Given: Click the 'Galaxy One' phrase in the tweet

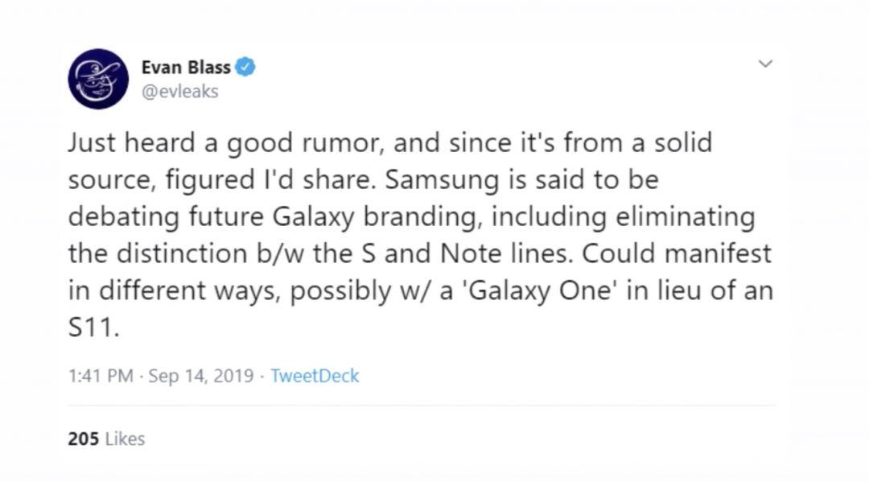Looking at the screenshot, I should [x=531, y=290].
